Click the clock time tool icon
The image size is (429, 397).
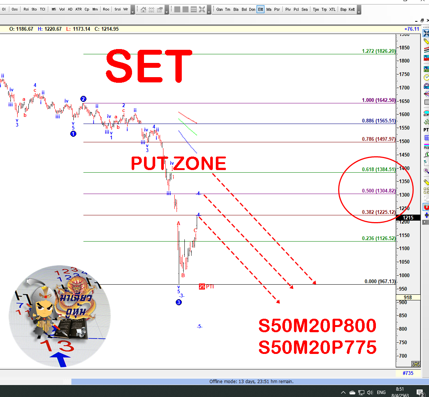[426, 78]
